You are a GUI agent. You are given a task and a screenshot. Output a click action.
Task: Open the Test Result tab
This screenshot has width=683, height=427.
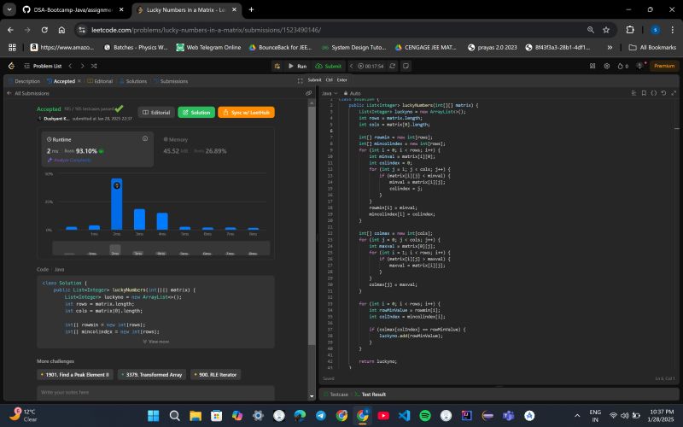coord(371,395)
